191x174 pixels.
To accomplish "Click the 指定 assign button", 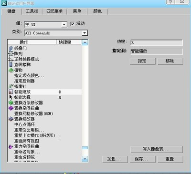I will [143, 61].
